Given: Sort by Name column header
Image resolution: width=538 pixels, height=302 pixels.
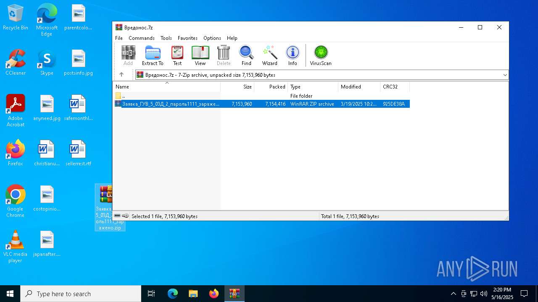Looking at the screenshot, I should click(167, 87).
